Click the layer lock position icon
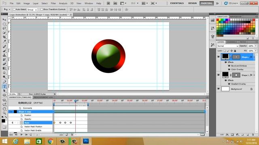The image size is (259, 145). 231,51
